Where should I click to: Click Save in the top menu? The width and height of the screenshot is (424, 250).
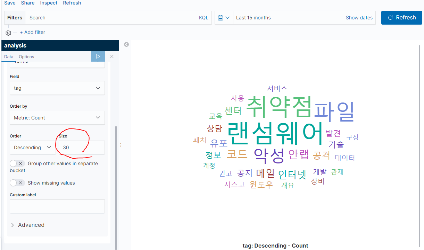click(10, 3)
